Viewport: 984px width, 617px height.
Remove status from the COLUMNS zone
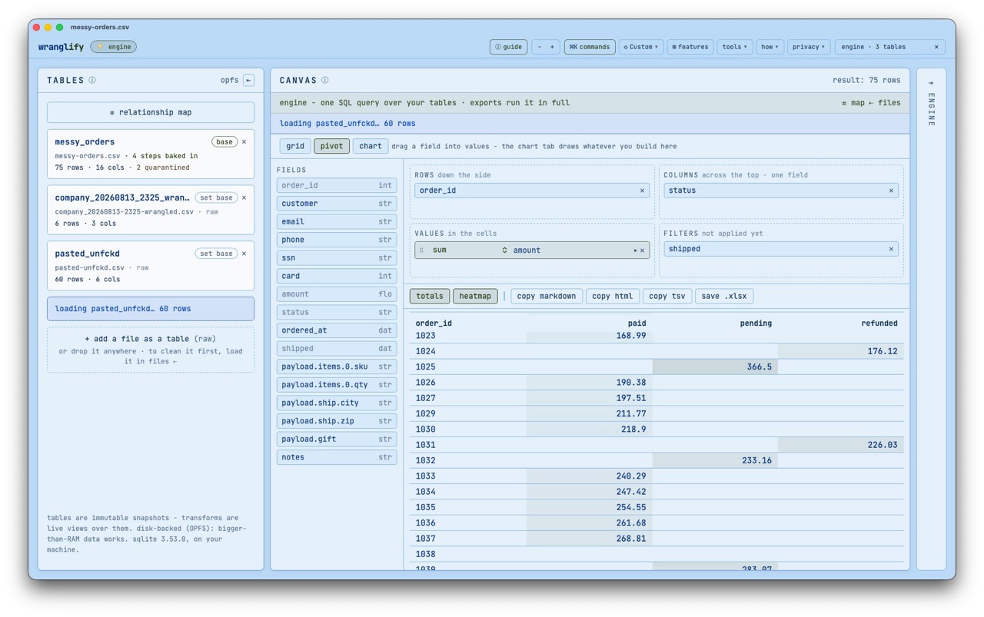point(892,191)
